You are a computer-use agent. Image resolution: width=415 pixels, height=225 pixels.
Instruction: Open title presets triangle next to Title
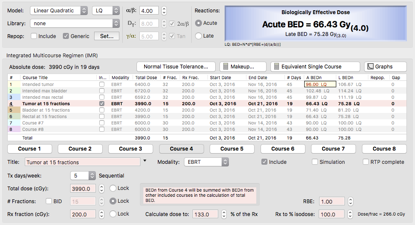(145, 161)
